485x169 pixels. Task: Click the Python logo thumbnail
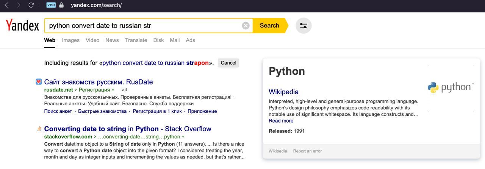click(451, 88)
